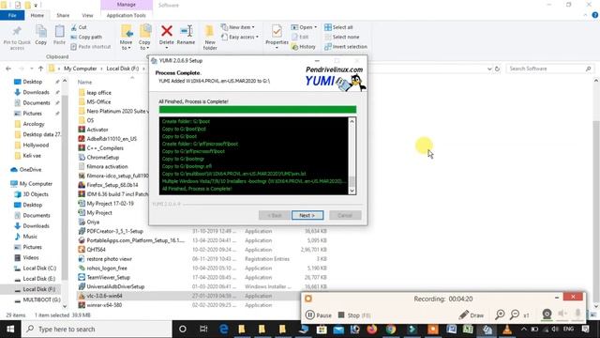
Task: Open Easy access dropdown
Action: click(x=240, y=37)
